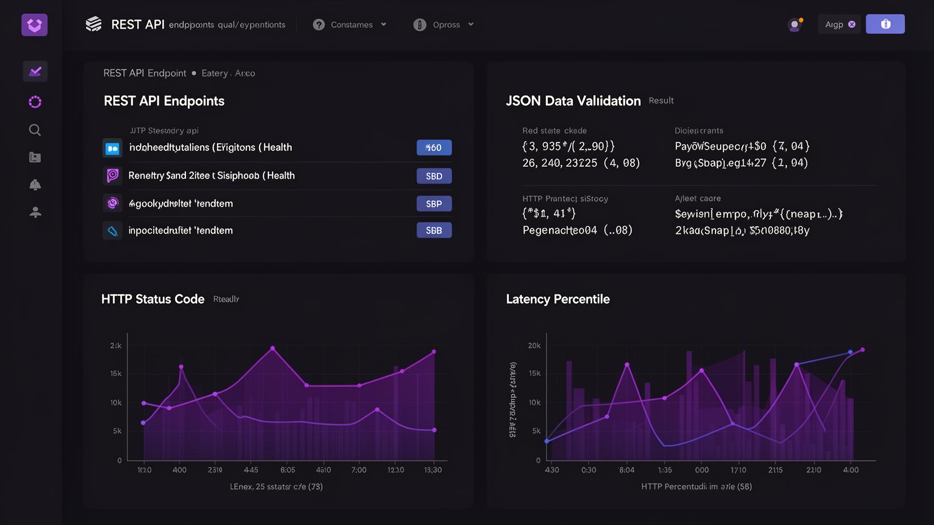Open the user profile sidebar icon

coord(35,212)
